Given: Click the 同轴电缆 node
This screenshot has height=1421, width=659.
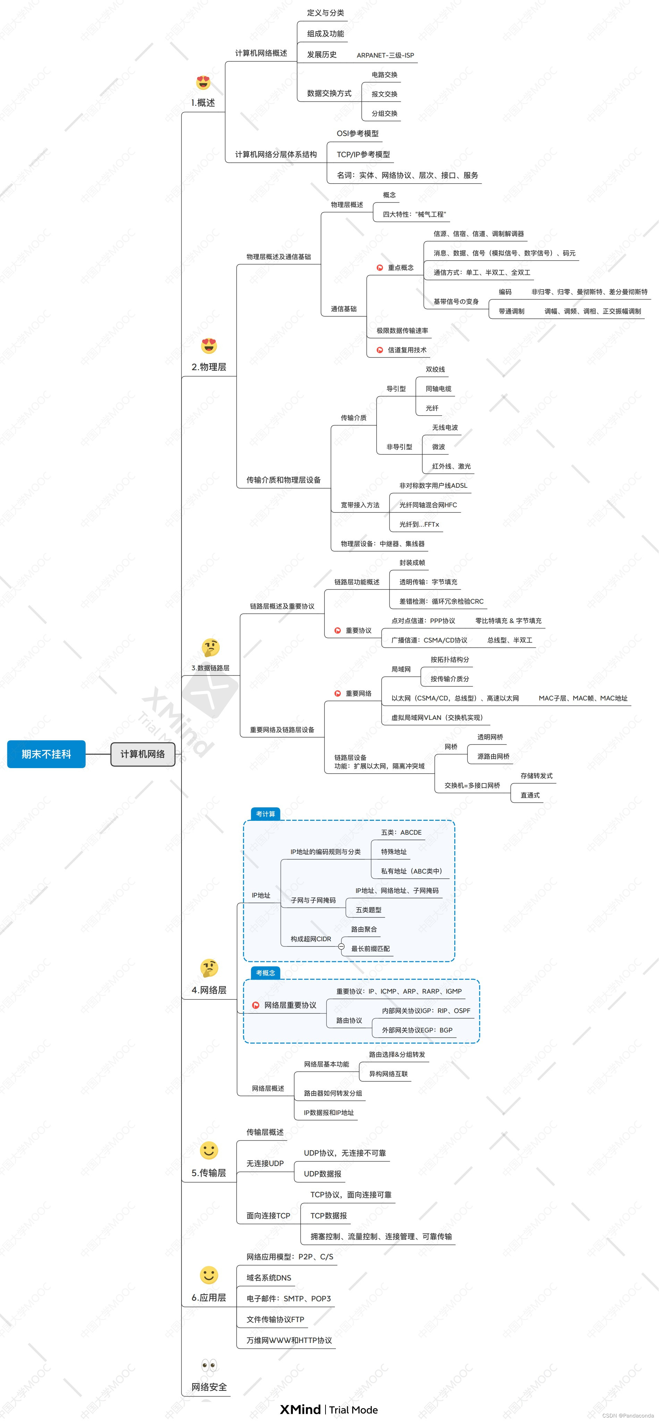Looking at the screenshot, I should click(438, 388).
